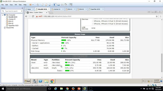
Task: Revert VM to previous snapshot
Action: pyautogui.click(x=46, y=5)
